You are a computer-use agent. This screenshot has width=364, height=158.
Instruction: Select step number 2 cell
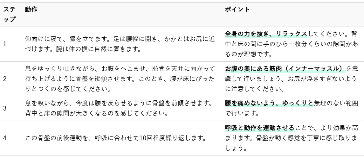tap(5, 79)
